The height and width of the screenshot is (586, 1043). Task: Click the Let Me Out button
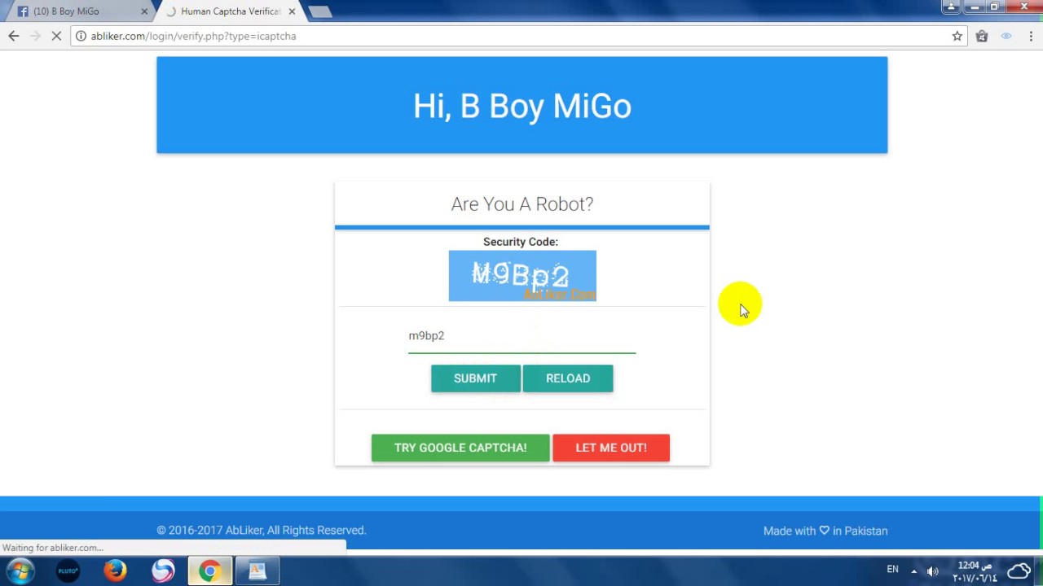coord(611,448)
